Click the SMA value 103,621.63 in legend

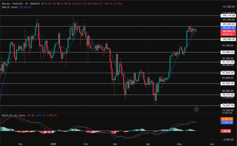(25, 7)
